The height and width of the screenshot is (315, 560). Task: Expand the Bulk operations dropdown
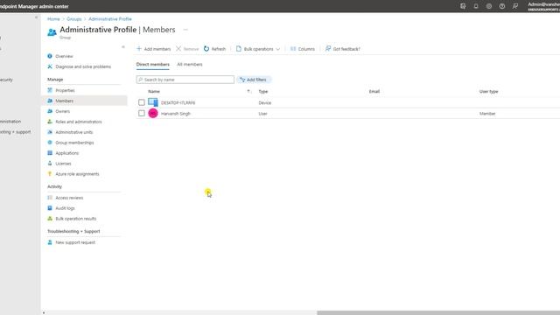[258, 49]
